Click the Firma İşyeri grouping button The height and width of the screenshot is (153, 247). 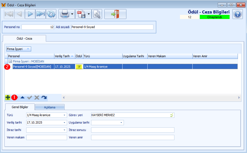[x=19, y=49]
